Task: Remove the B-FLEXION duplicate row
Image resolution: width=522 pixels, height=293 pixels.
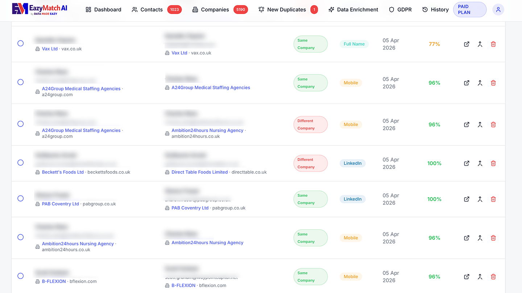Action: [x=493, y=277]
